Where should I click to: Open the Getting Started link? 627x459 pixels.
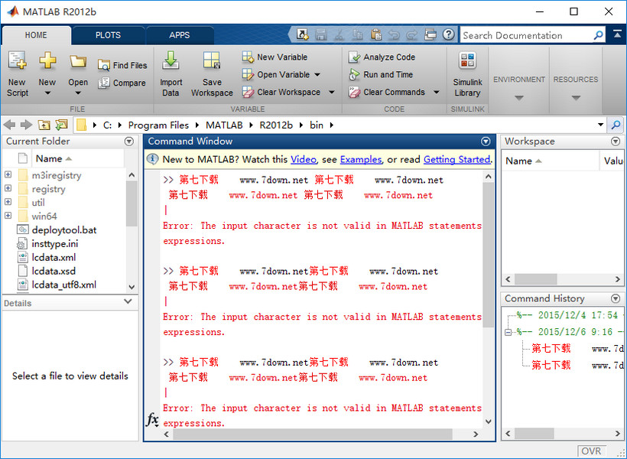tap(457, 159)
